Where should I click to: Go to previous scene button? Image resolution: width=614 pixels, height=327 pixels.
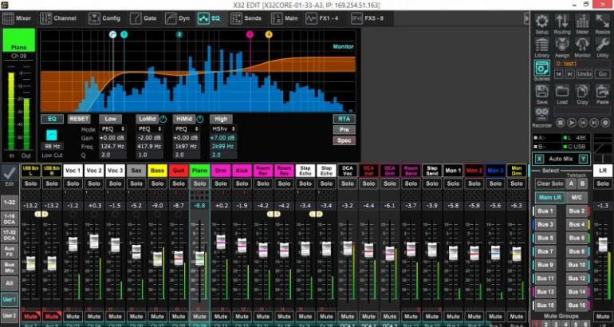coord(560,73)
